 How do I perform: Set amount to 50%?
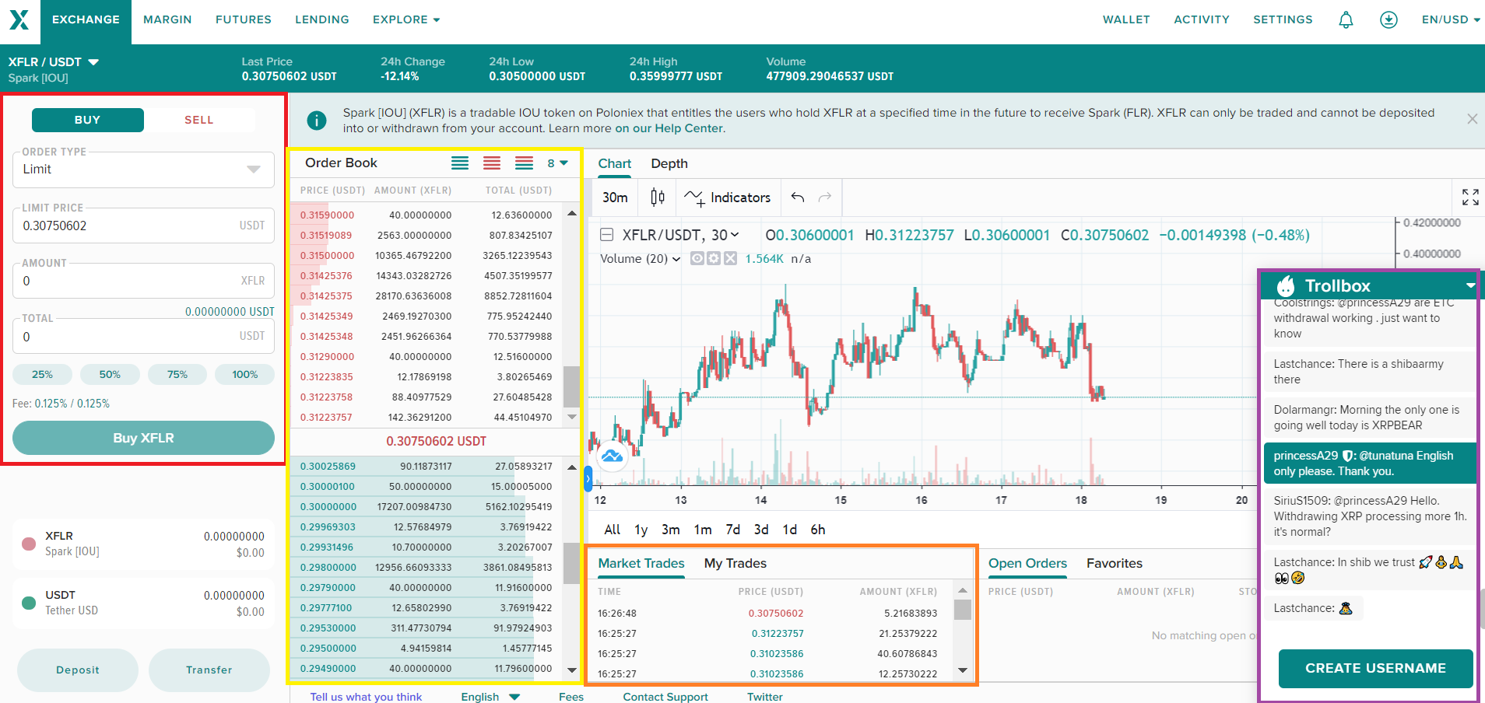tap(110, 374)
